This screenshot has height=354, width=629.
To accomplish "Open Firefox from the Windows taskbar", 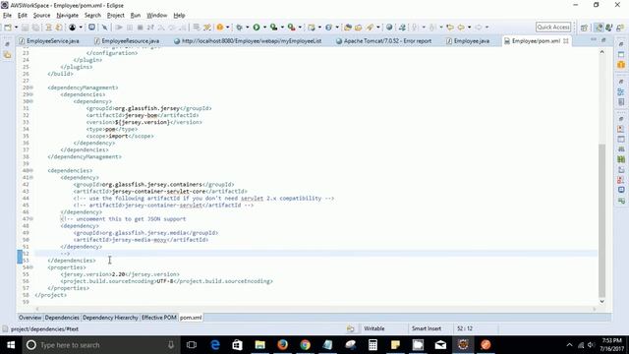I will tap(282, 345).
